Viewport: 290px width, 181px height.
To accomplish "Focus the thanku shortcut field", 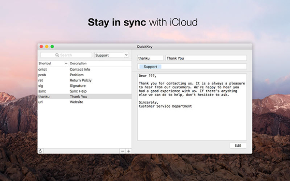I will pos(150,58).
